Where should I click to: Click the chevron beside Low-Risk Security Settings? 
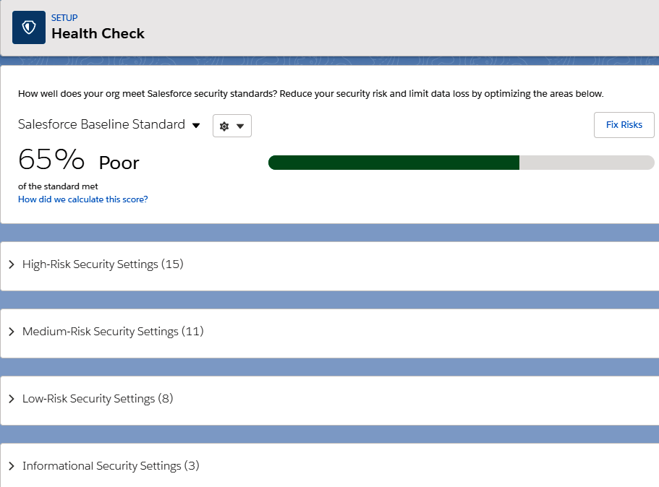pyautogui.click(x=11, y=398)
